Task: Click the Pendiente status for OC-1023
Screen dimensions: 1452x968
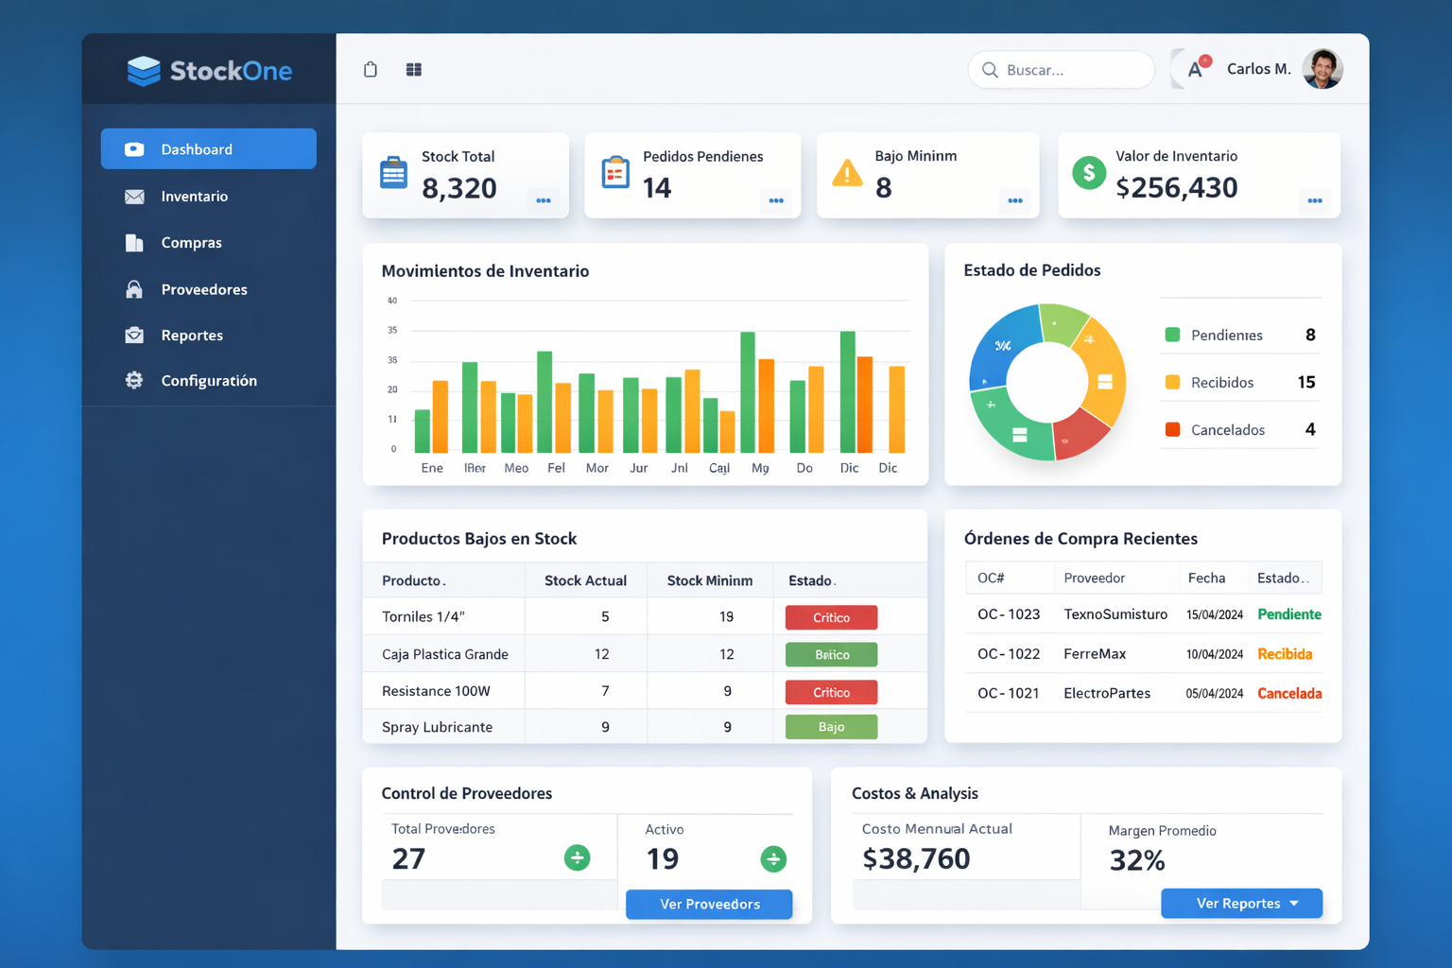Action: coord(1288,614)
